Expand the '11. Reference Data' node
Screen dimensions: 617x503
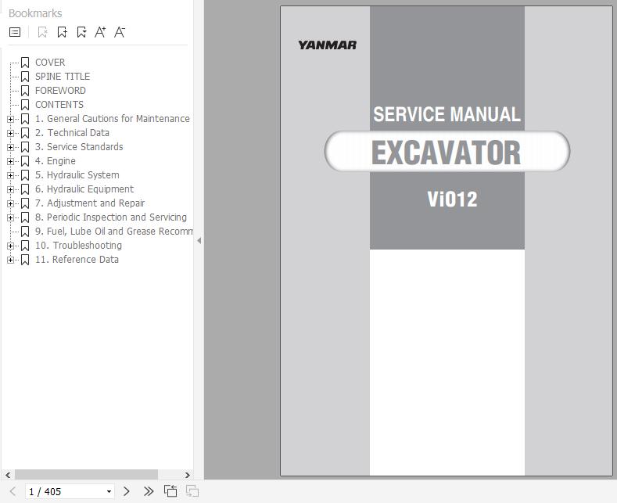pyautogui.click(x=11, y=260)
